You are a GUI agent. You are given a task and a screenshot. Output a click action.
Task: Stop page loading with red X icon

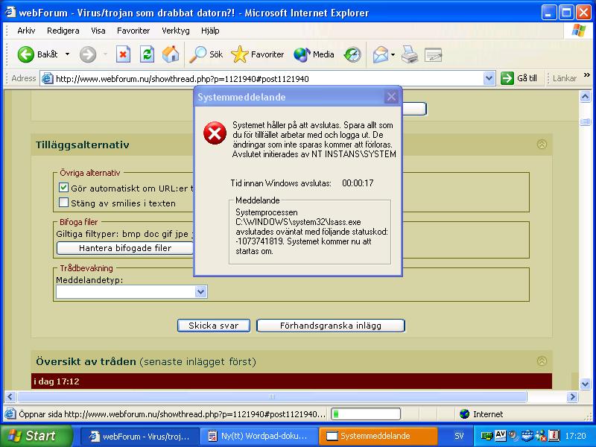123,54
